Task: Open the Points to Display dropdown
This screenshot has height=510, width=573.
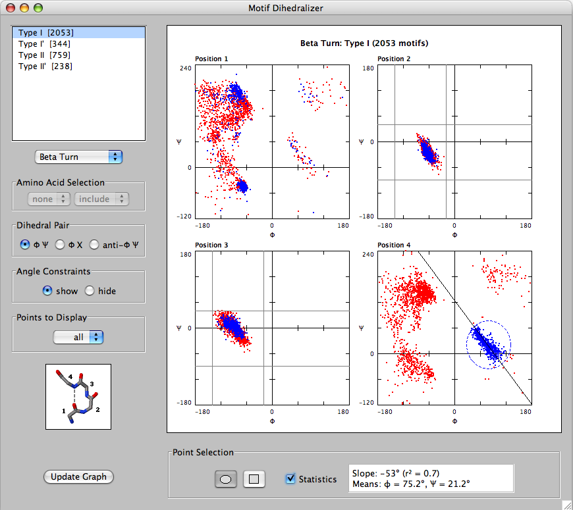Action: [78, 337]
